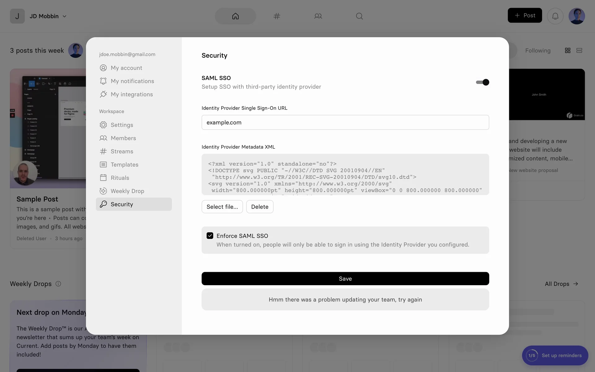595x372 pixels.
Task: Open the notifications bell icon
Action: (x=555, y=16)
